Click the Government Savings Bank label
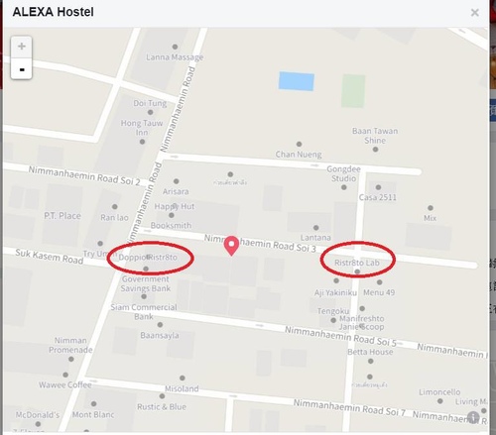 [x=146, y=283]
